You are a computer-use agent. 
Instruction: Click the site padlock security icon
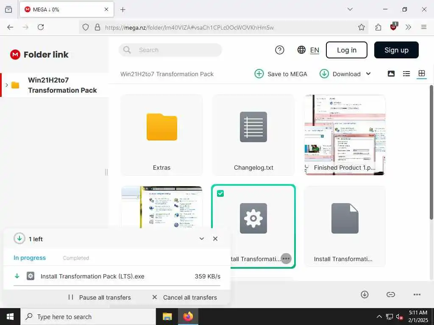coord(97,27)
